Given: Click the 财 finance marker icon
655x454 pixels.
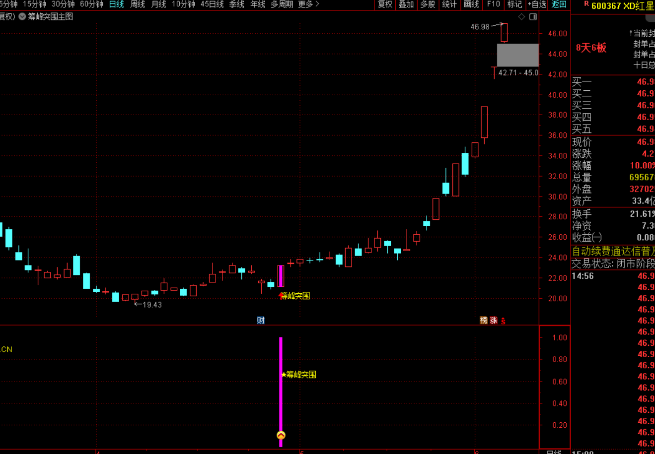Looking at the screenshot, I should (261, 320).
